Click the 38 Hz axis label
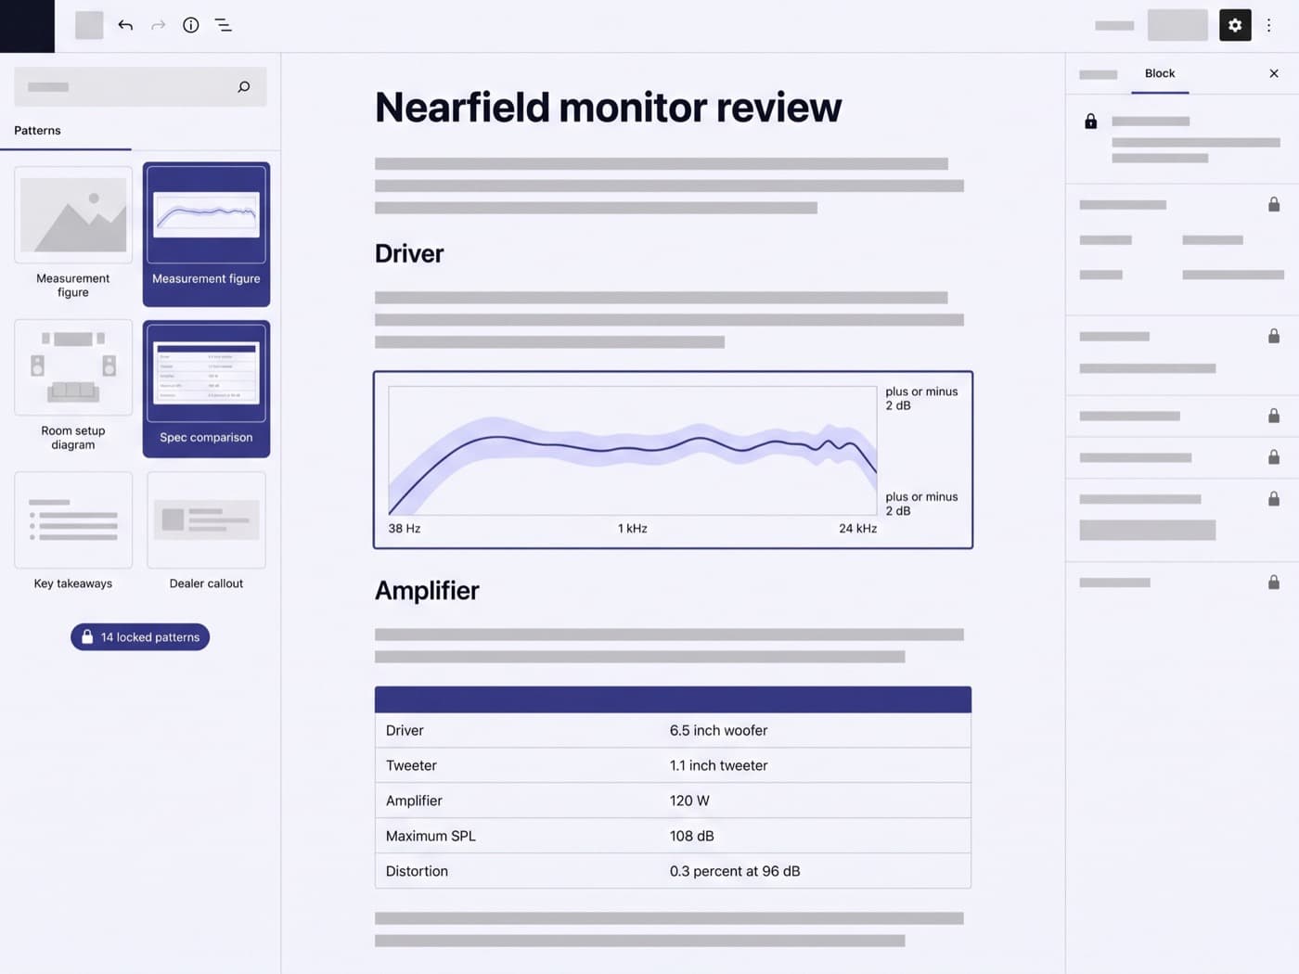1299x974 pixels. pyautogui.click(x=405, y=528)
